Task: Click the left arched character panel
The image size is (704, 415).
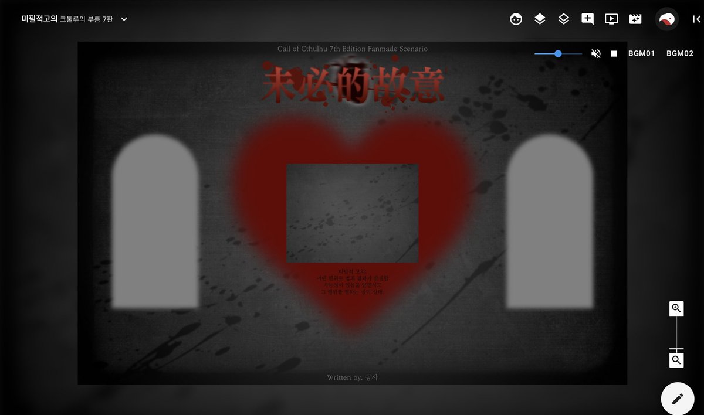Action: [155, 222]
